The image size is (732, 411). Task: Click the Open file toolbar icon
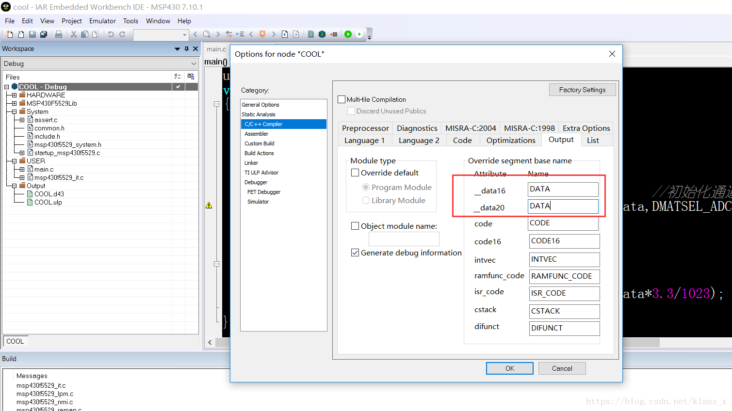21,34
